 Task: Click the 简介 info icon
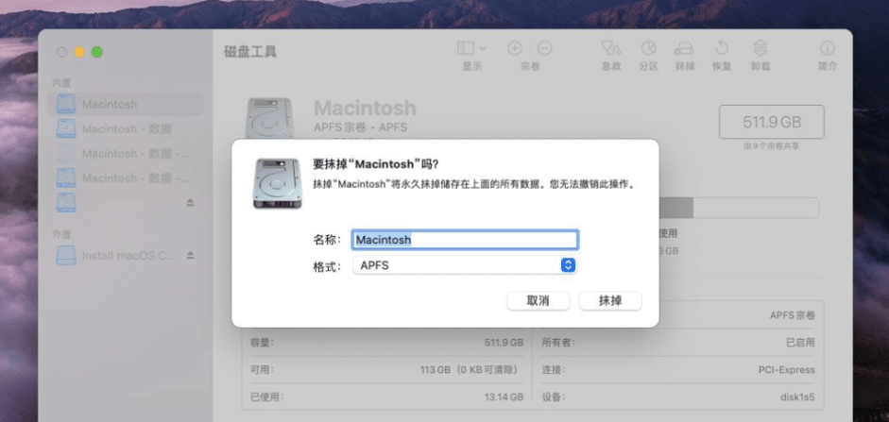pos(828,48)
